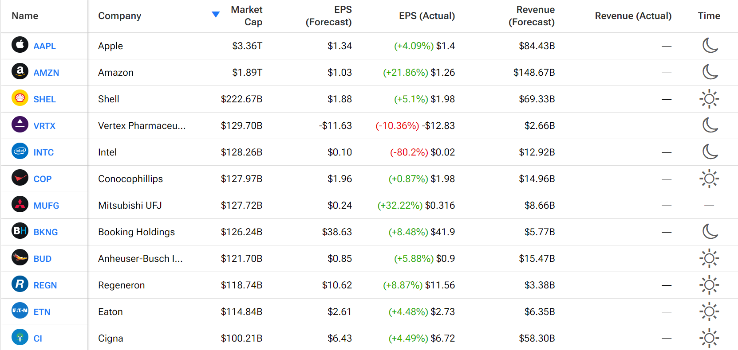
Task: Sort by the Time column header
Action: pos(709,16)
